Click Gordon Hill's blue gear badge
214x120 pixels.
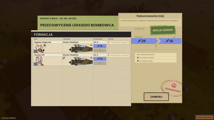coord(35,64)
